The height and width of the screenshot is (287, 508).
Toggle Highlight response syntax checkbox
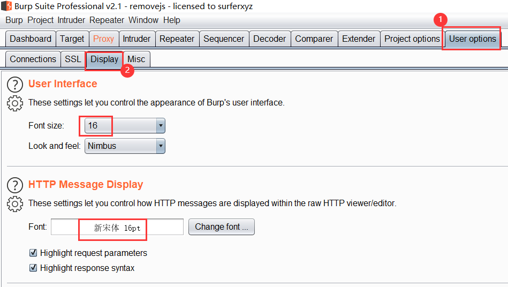(x=33, y=268)
